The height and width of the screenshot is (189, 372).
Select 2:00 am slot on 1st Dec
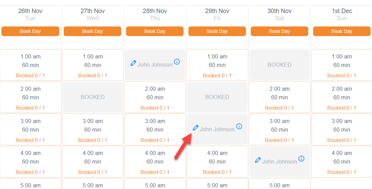342,97
